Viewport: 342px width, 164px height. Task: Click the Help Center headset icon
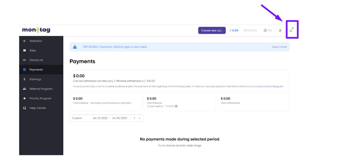(x=24, y=108)
